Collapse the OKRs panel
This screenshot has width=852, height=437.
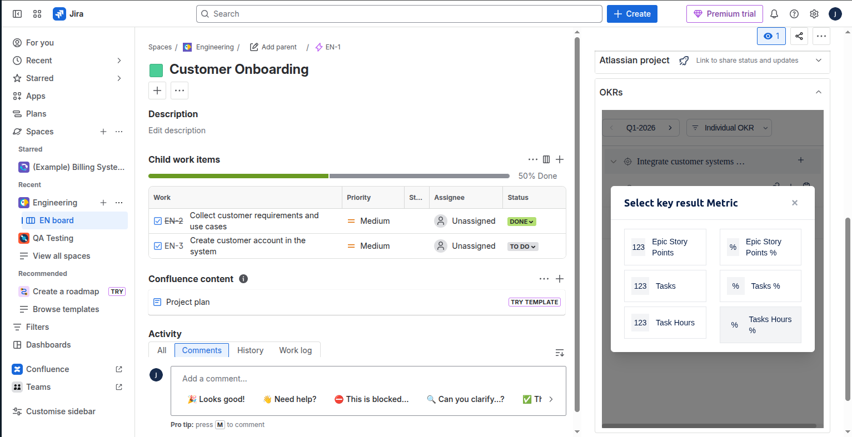pos(819,92)
